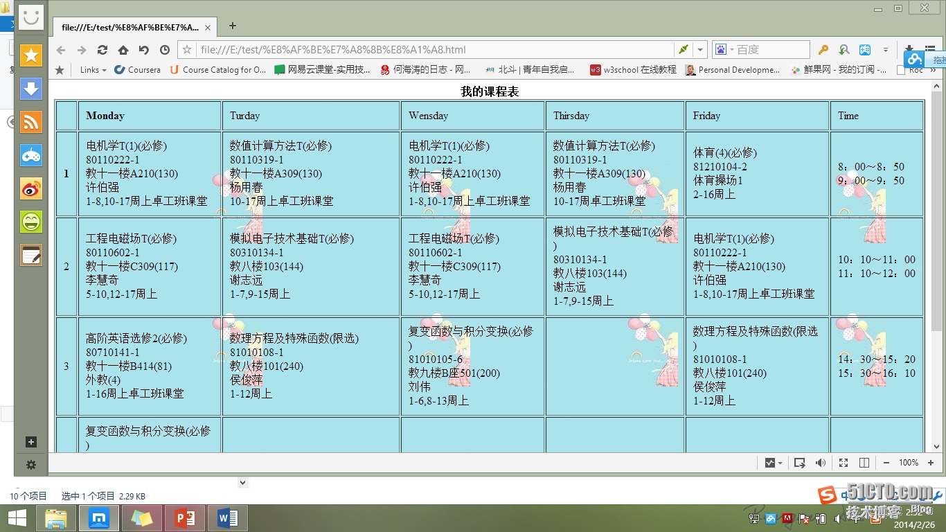Open the gamepad games sidebar icon
The image size is (946, 532).
(x=31, y=155)
